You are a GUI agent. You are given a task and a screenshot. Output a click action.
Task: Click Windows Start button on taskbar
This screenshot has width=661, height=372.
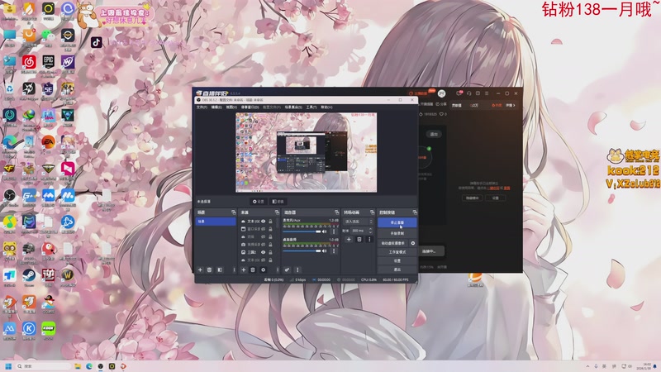[8, 366]
